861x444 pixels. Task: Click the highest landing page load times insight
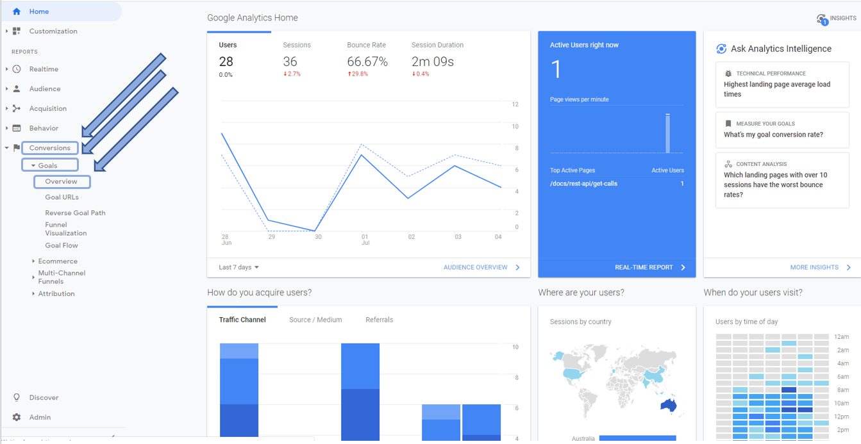[782, 85]
